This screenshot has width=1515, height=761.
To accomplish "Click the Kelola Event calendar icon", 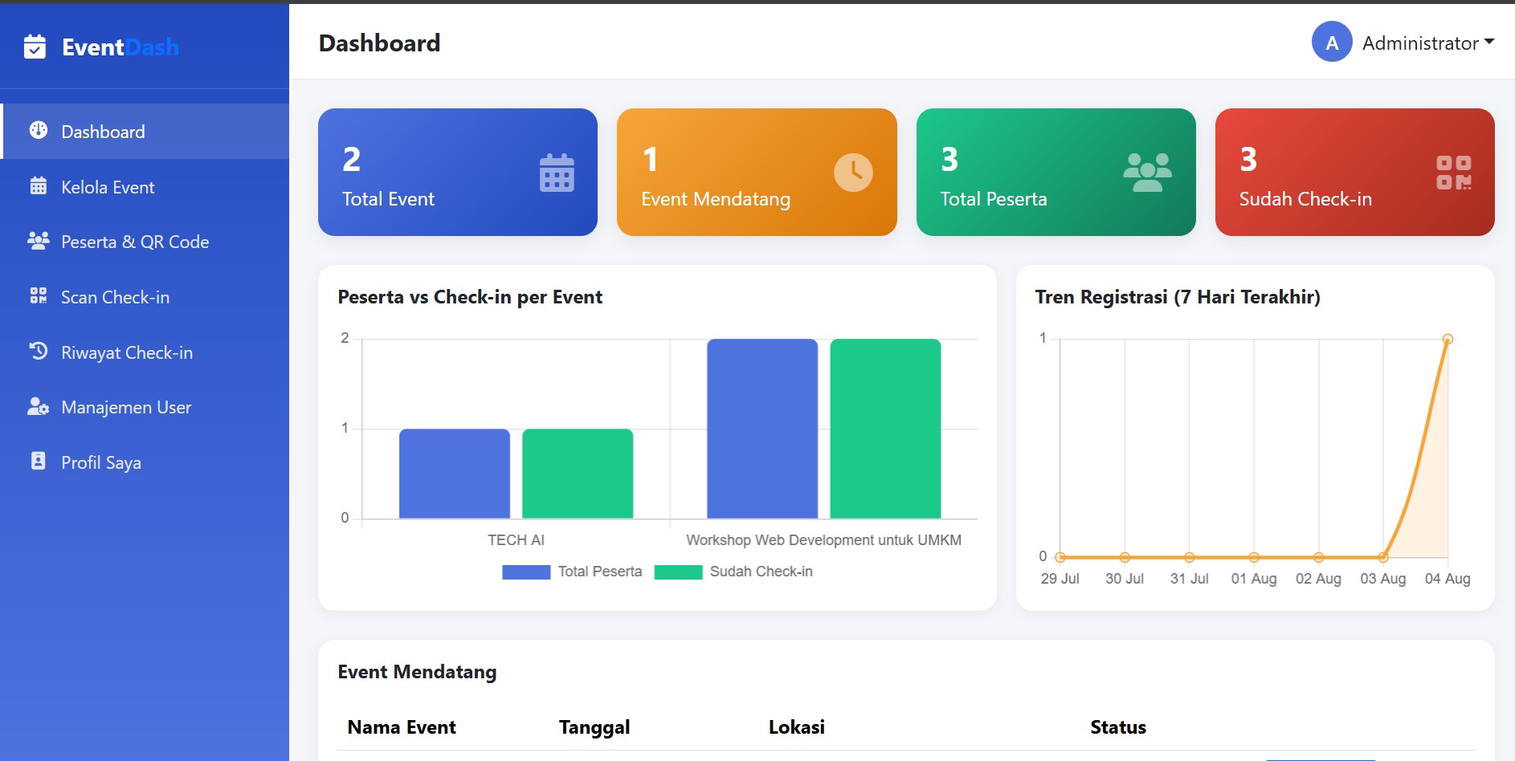I will click(x=39, y=185).
